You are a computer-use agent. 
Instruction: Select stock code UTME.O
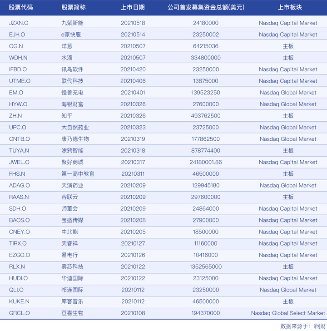coord(20,81)
